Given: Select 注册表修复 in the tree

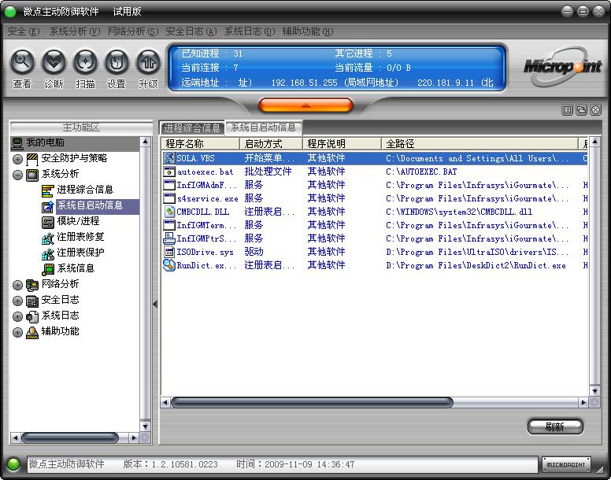Looking at the screenshot, I should click(x=80, y=237).
